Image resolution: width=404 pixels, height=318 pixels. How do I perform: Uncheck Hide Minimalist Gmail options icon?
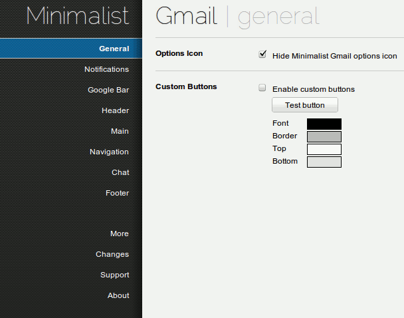pyautogui.click(x=262, y=54)
